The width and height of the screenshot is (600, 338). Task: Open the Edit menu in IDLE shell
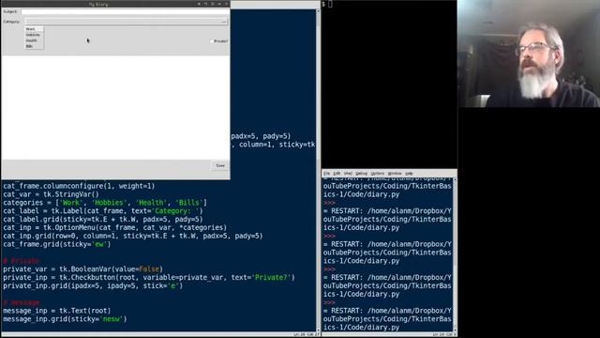pos(337,174)
